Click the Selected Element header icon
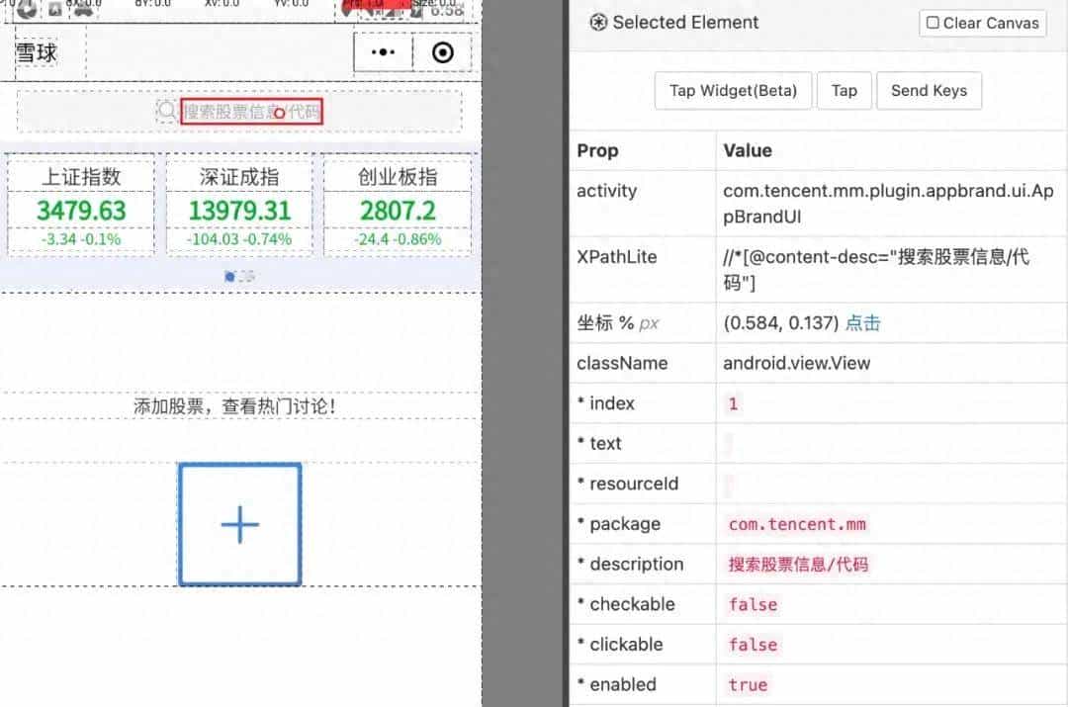 point(598,23)
